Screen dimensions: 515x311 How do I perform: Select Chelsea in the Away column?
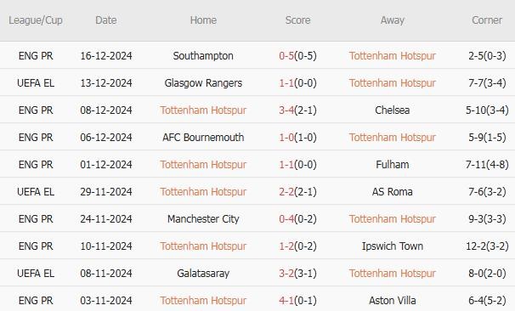(392, 110)
